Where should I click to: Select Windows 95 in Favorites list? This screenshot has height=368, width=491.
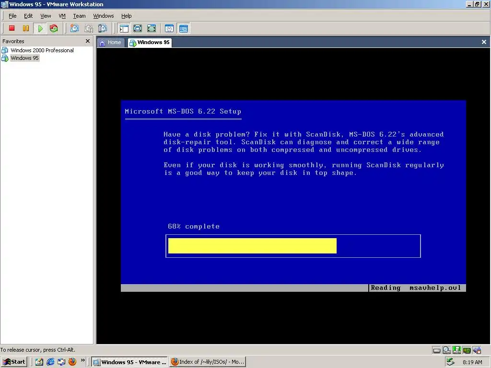tap(20, 58)
